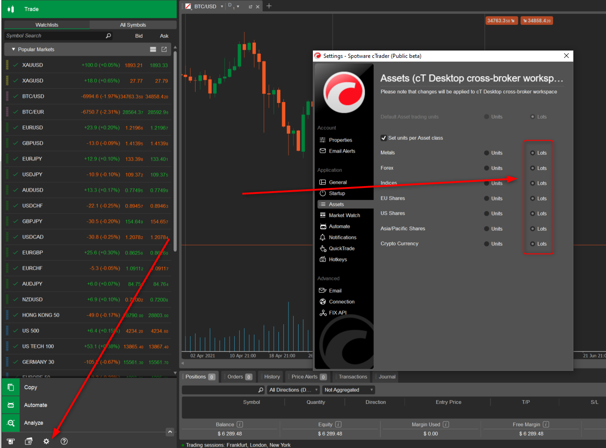
Task: Add a new chart tab with plus
Action: 269,6
